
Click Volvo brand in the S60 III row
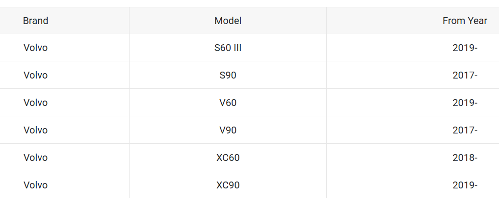tap(35, 48)
